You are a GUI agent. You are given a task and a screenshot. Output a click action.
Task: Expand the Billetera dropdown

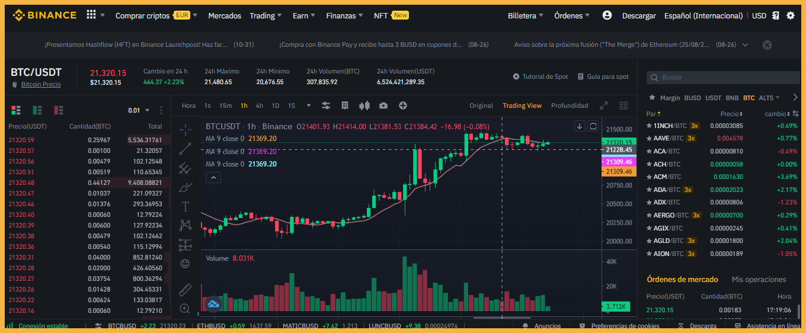click(526, 15)
